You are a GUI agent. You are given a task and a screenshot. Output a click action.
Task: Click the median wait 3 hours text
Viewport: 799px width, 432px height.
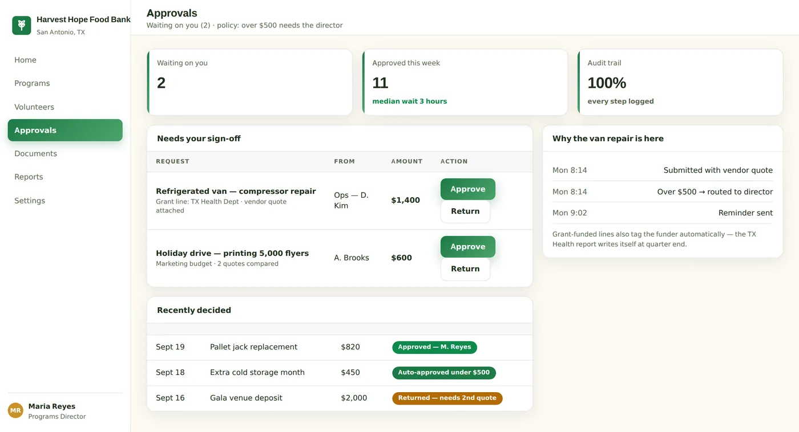click(x=410, y=101)
